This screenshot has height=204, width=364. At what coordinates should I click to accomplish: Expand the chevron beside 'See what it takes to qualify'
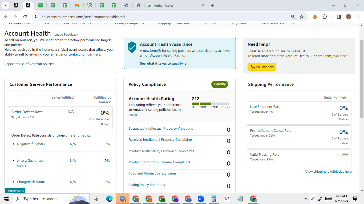[x=185, y=64]
